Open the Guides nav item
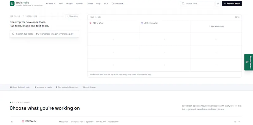The image size is (253, 125). point(90,3)
